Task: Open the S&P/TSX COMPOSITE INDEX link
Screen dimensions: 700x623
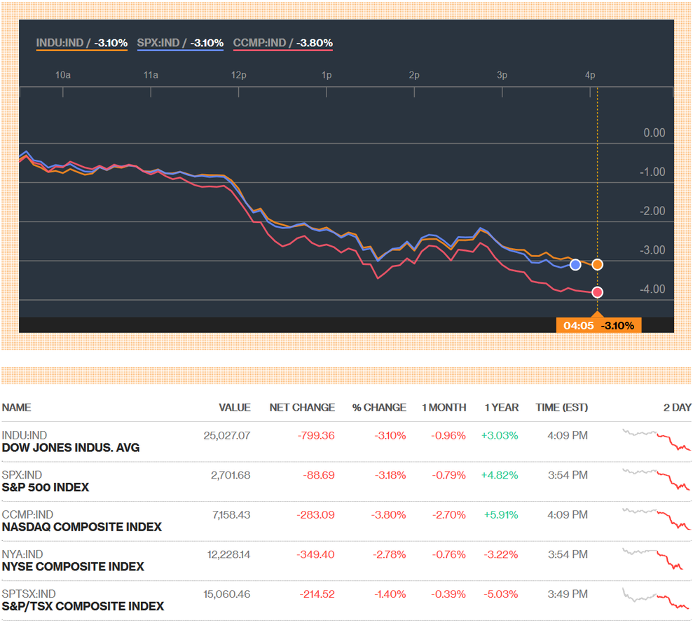Action: coord(83,606)
